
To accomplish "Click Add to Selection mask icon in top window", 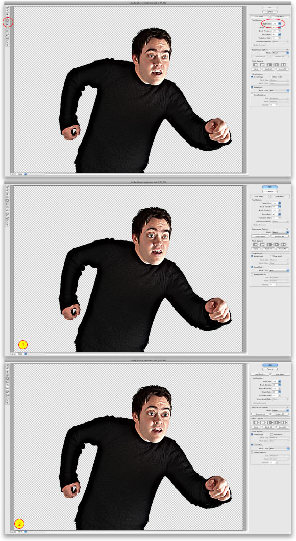I will coord(262,65).
